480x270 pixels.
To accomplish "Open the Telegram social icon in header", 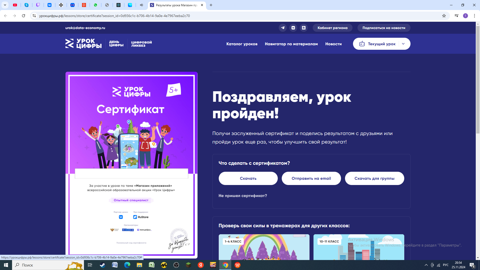I will [283, 28].
